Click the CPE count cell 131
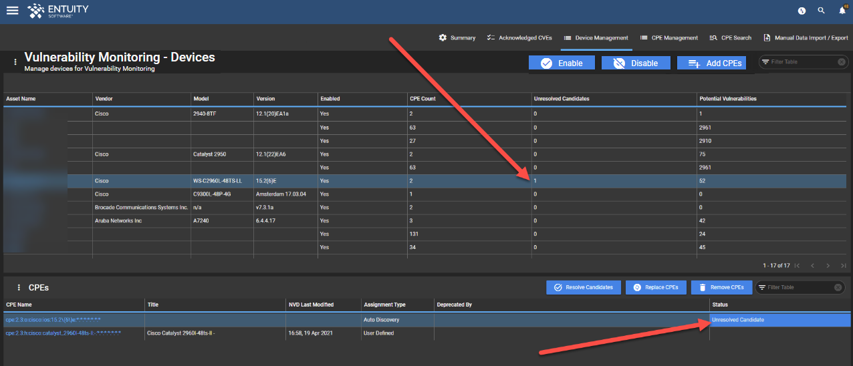 (469, 234)
